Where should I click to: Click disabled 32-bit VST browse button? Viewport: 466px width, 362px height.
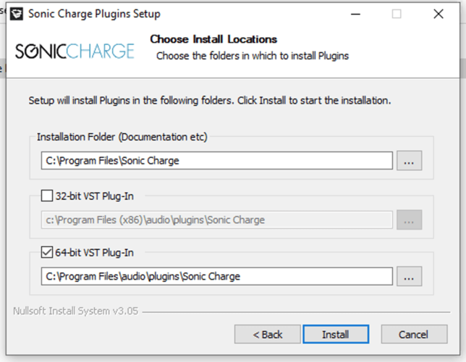[x=410, y=220]
